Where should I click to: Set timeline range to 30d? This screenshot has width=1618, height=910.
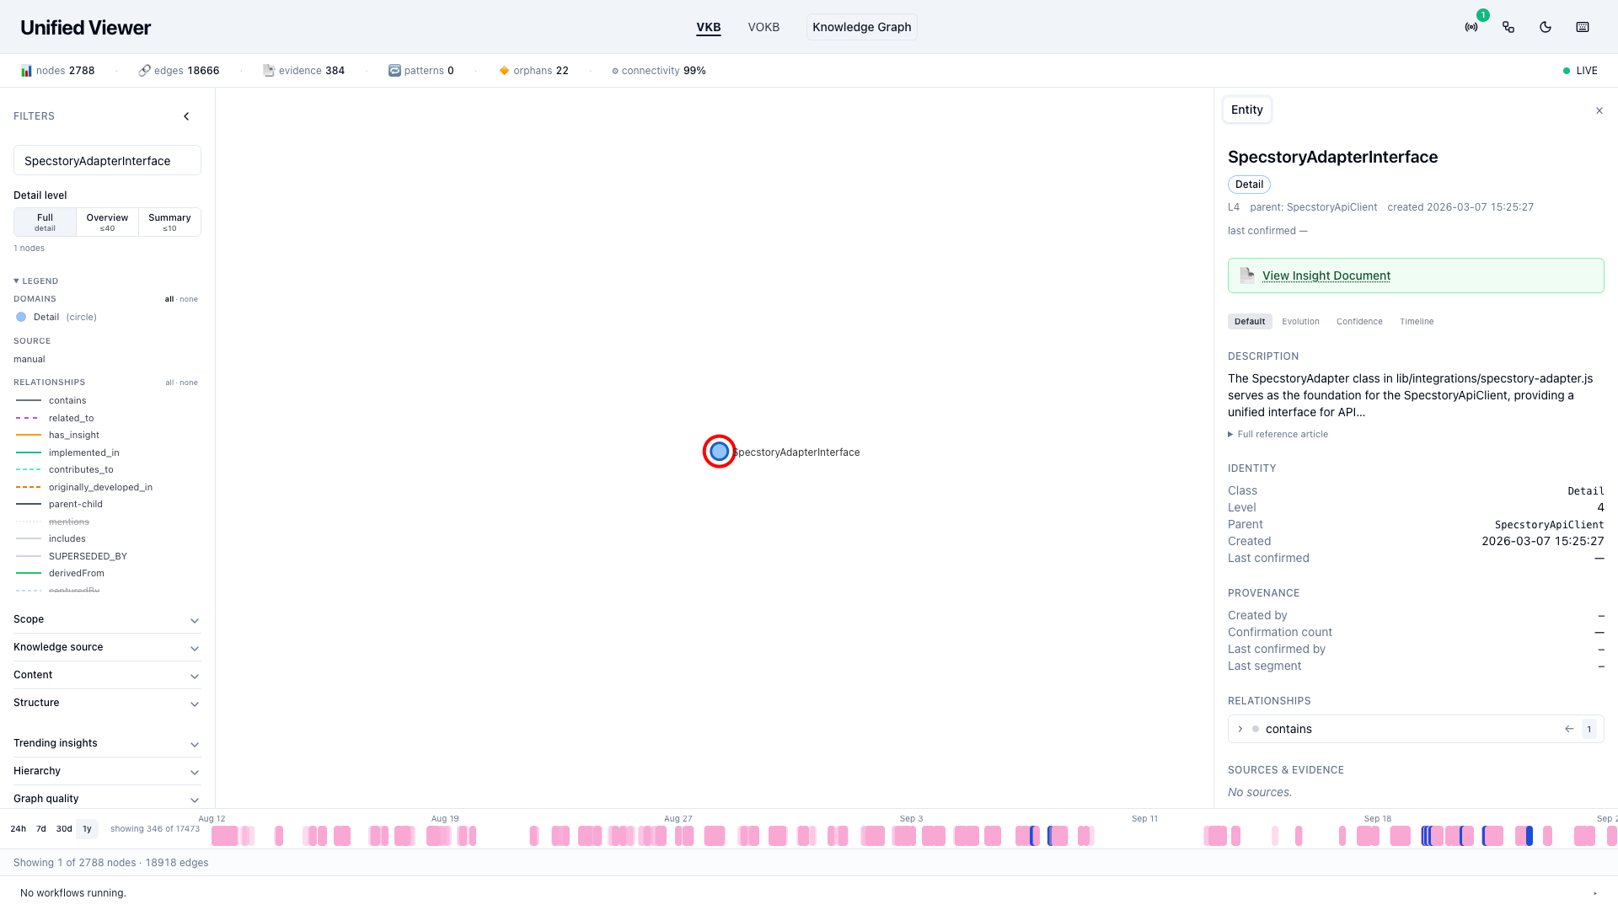click(x=64, y=829)
